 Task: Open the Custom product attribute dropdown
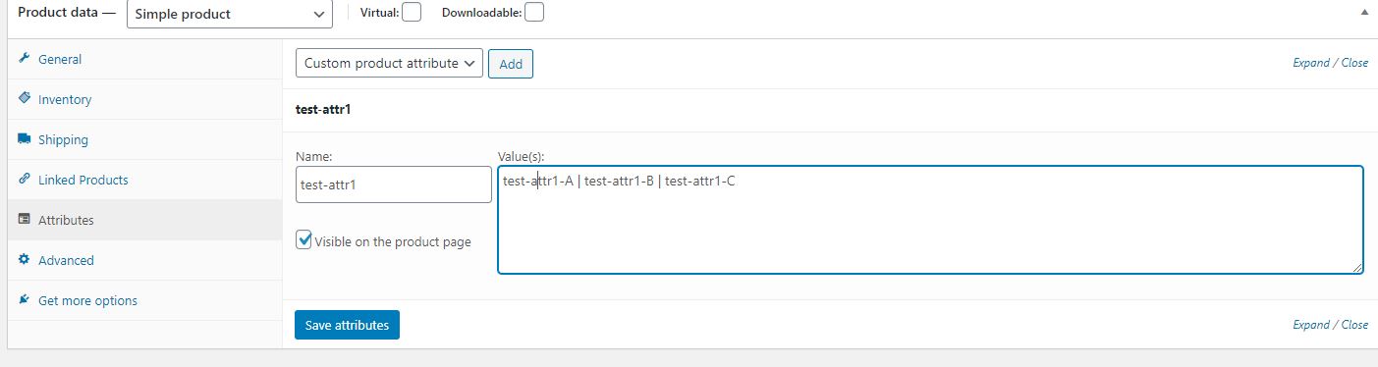(389, 64)
